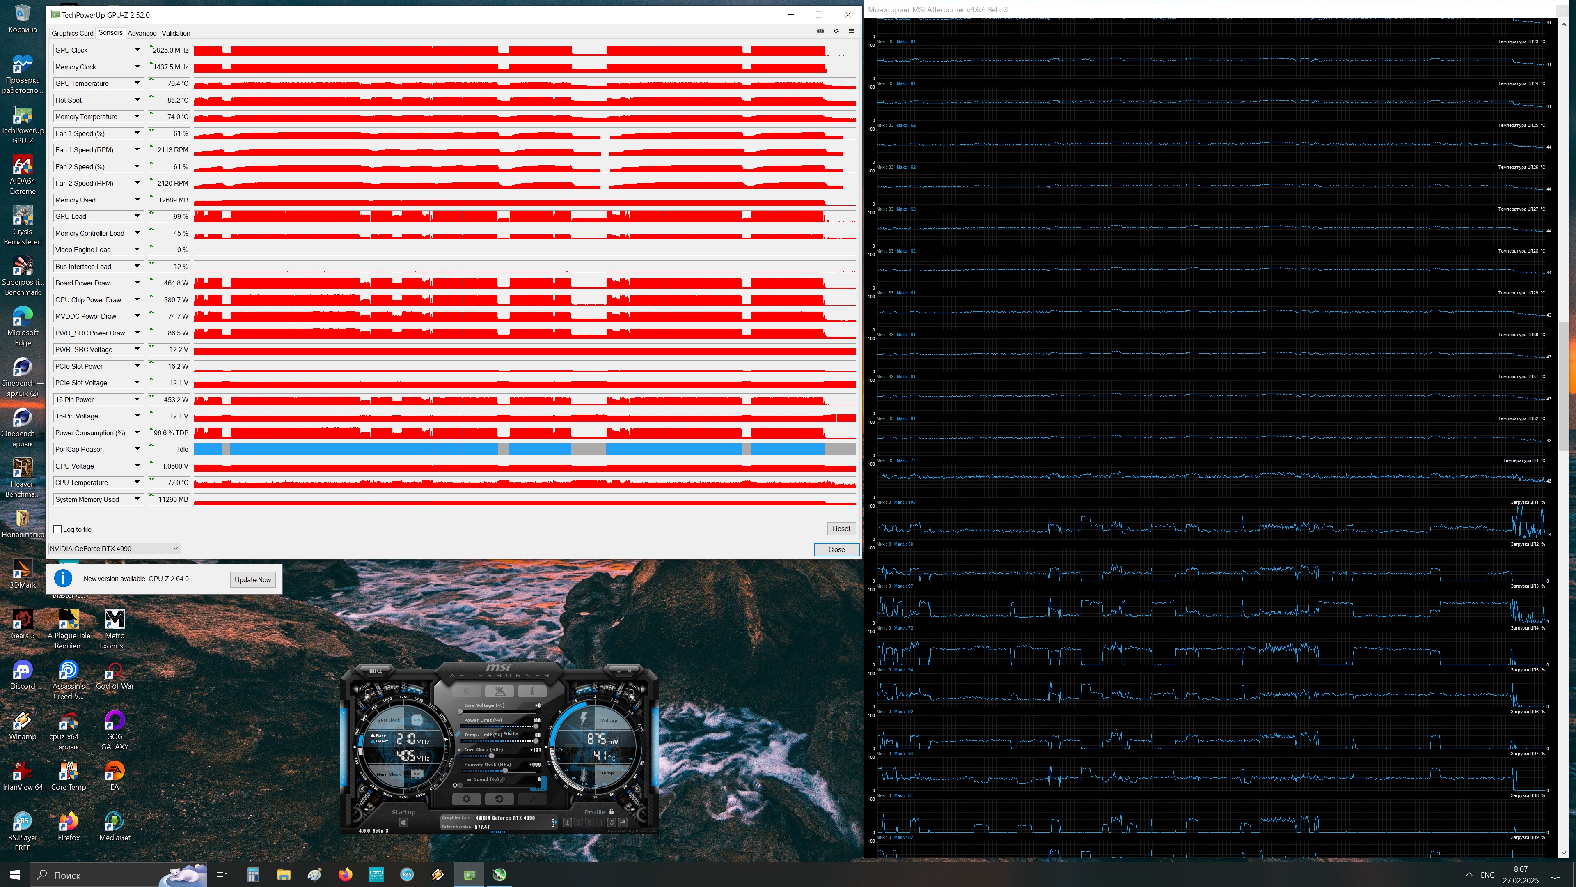Screen dimensions: 1576x887
Task: Switch to Advanced tab in GPU-Z
Action: [x=142, y=33]
